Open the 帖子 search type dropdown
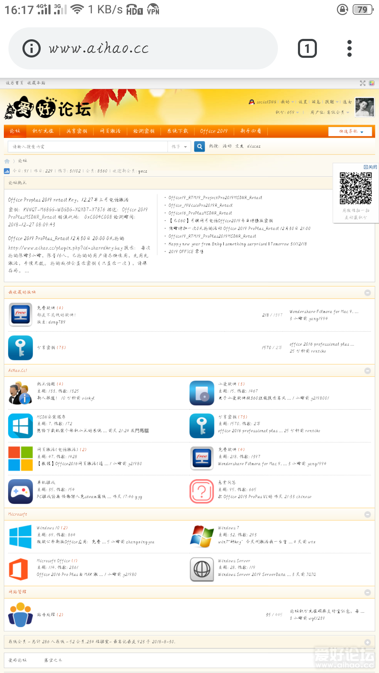Image resolution: width=379 pixels, height=673 pixels. pos(179,147)
